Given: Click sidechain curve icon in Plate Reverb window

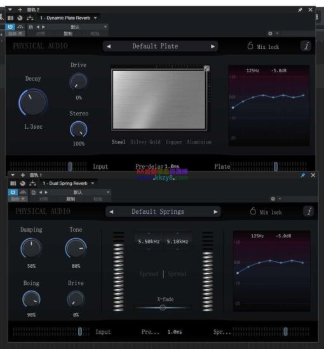Looking at the screenshot, I should (x=20, y=27).
